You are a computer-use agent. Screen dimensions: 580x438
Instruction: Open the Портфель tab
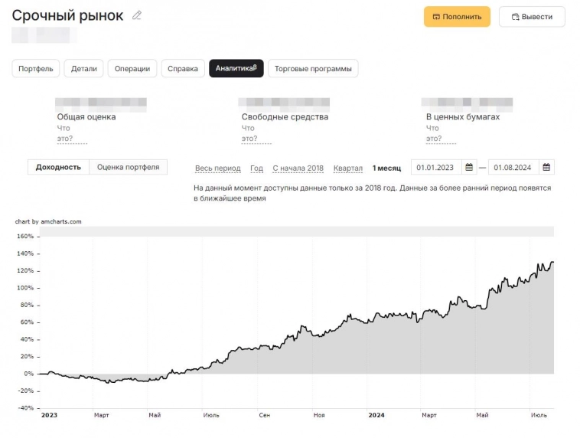pyautogui.click(x=36, y=68)
